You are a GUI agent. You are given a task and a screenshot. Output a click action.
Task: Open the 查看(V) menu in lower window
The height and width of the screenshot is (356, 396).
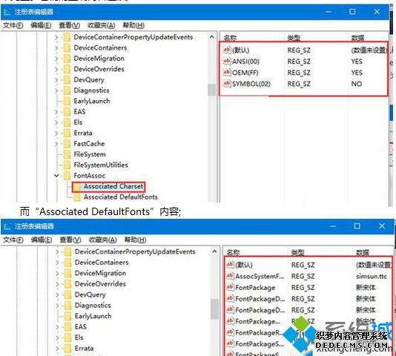tap(70, 240)
